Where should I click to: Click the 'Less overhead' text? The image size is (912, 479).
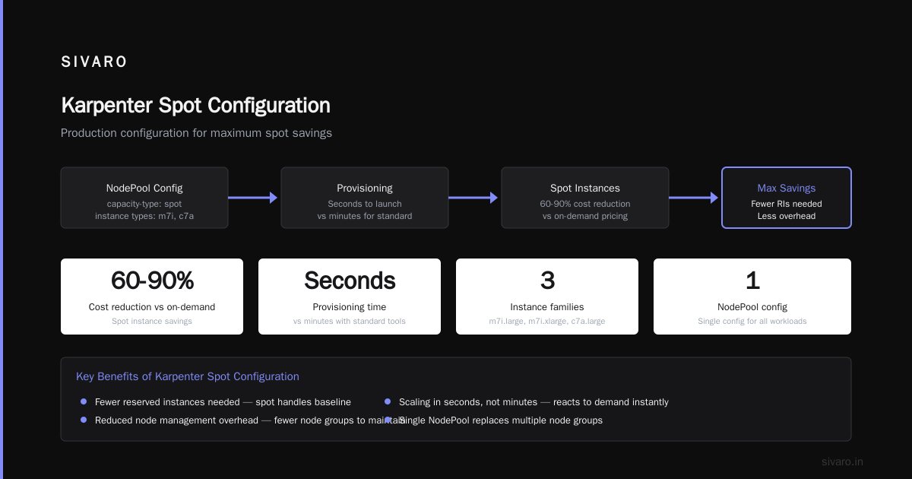(x=787, y=216)
